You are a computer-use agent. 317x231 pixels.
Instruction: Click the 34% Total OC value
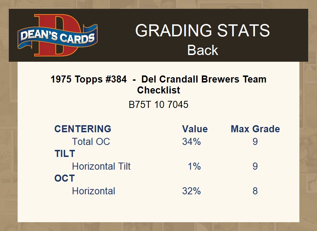tap(191, 141)
